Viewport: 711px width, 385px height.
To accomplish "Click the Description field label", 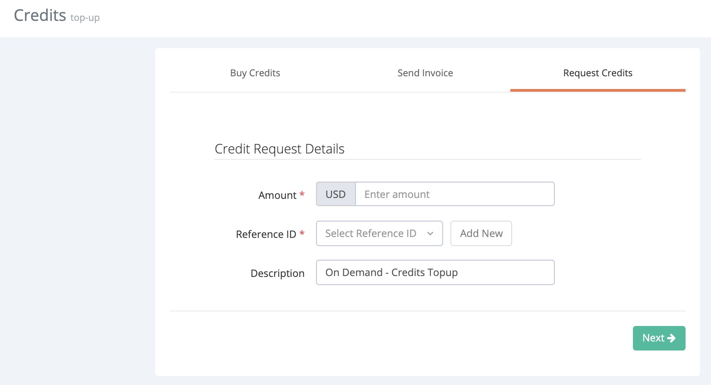I will (277, 273).
